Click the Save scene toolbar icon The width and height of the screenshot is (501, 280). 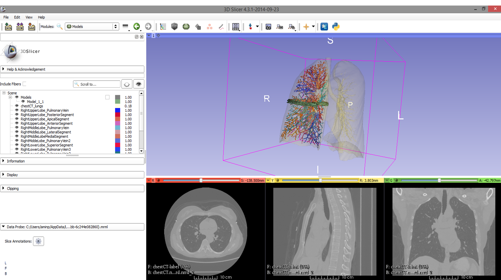31,27
